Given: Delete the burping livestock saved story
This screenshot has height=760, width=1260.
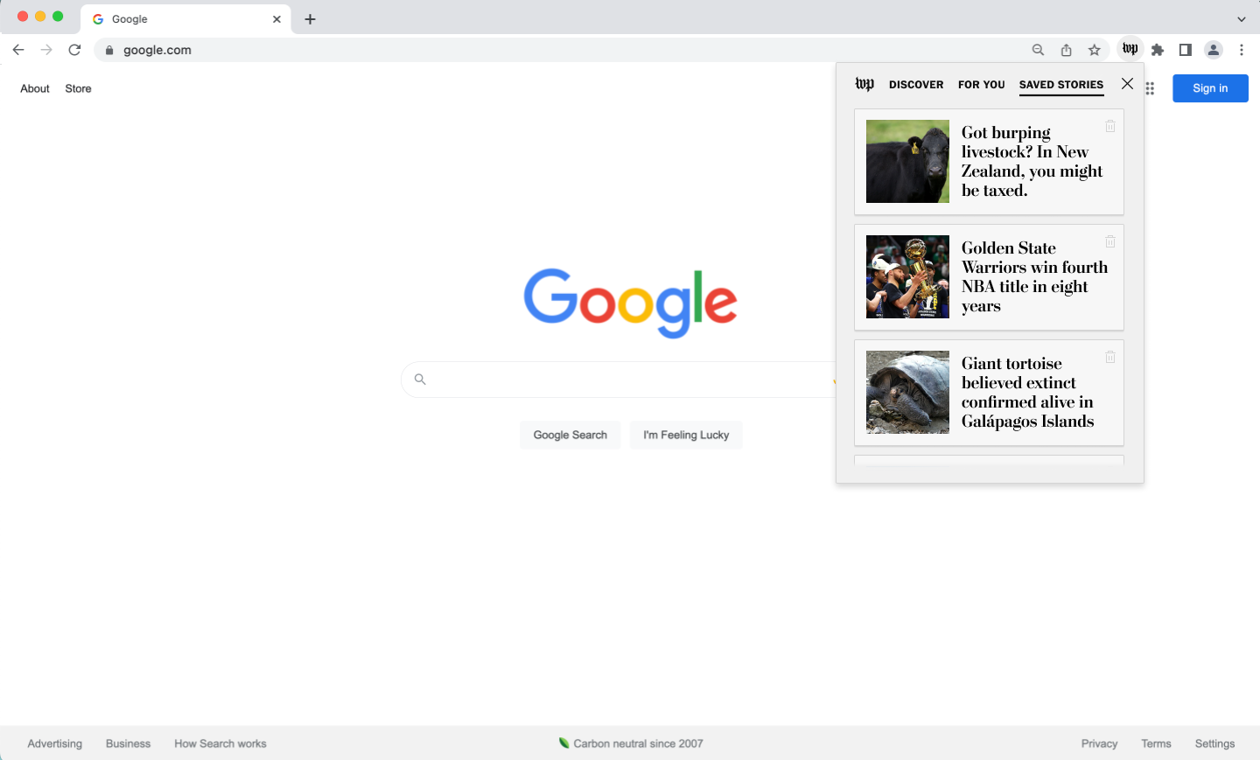Looking at the screenshot, I should point(1110,126).
